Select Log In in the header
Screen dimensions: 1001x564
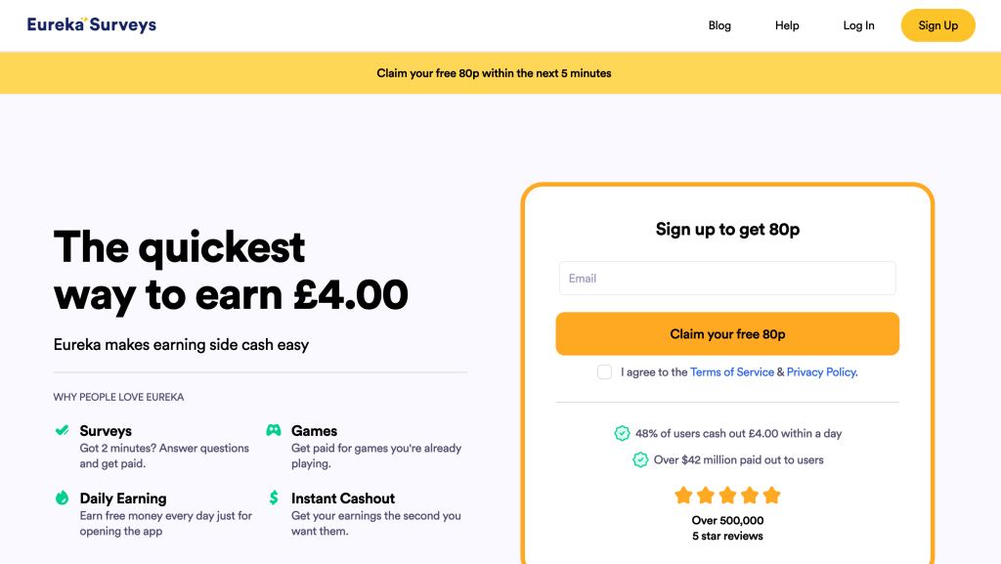click(858, 25)
